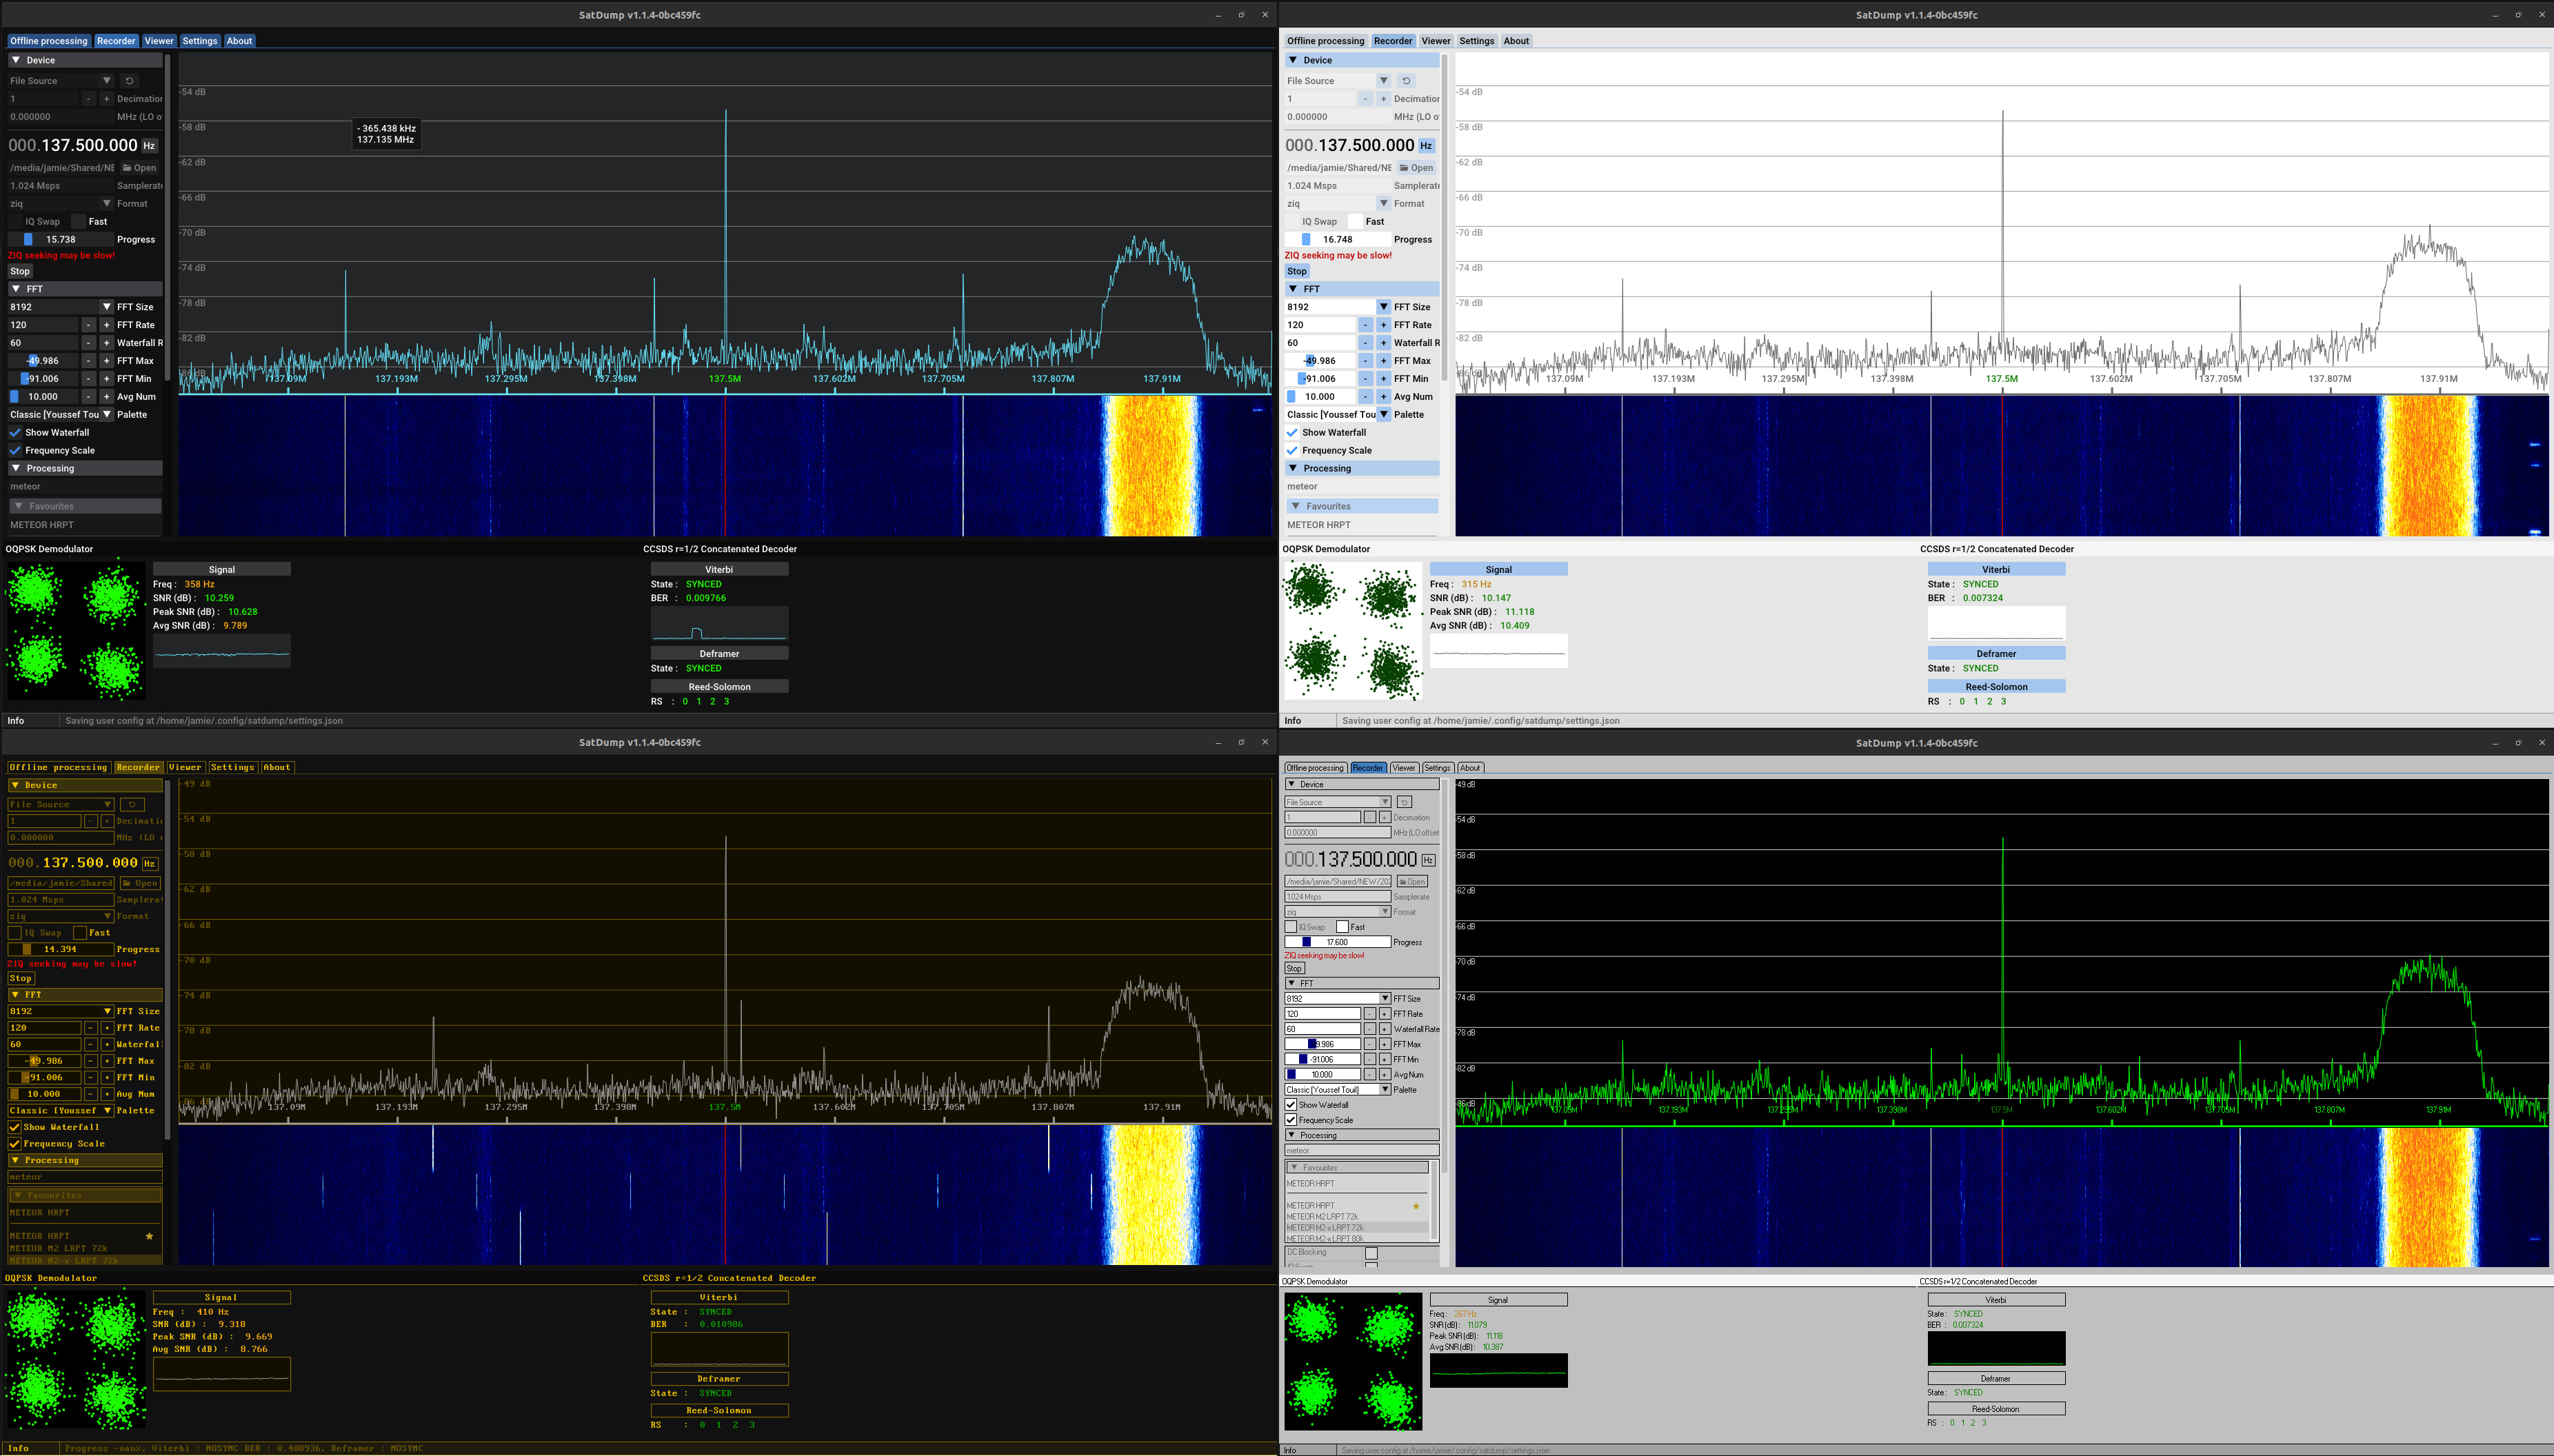Screen dimensions: 2554x1456
Task: Click the Hz unit button in gray classic-theme window
Action: [1428, 860]
